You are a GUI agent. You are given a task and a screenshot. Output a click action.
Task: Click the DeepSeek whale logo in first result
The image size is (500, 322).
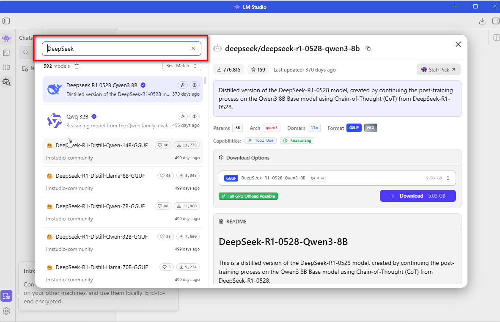55,89
